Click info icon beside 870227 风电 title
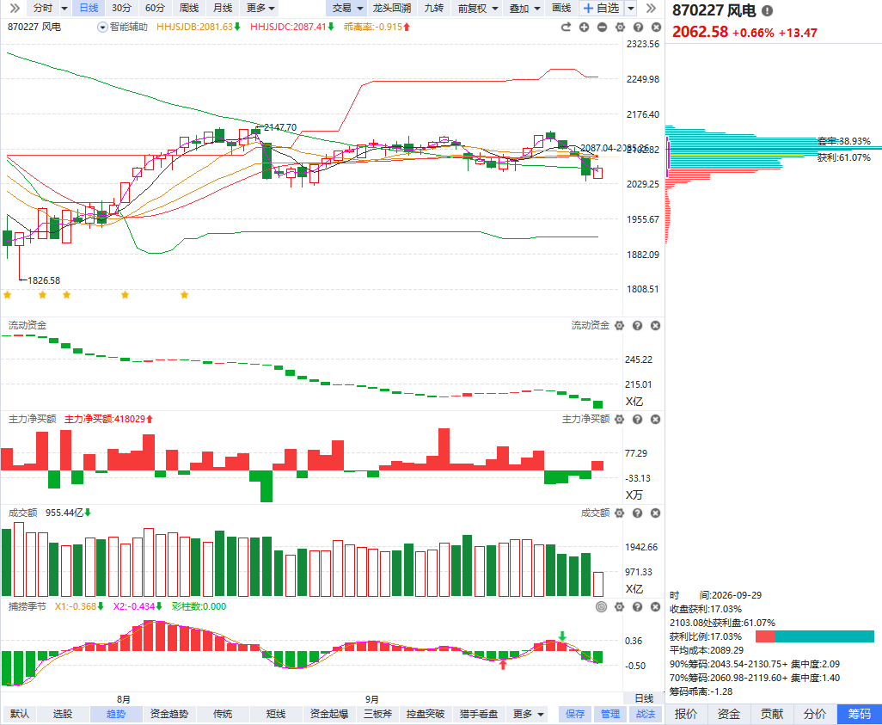Viewport: 882px width, 725px height. pyautogui.click(x=767, y=10)
